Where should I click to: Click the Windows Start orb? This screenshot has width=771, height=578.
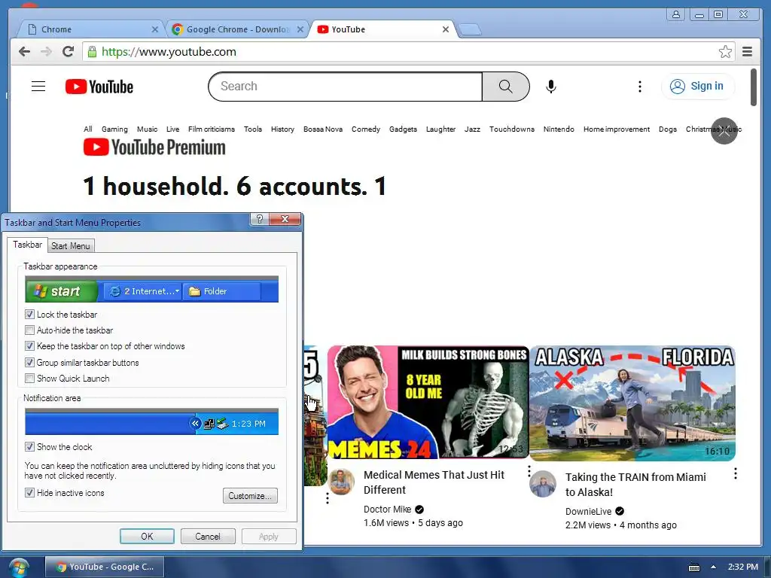pyautogui.click(x=19, y=567)
